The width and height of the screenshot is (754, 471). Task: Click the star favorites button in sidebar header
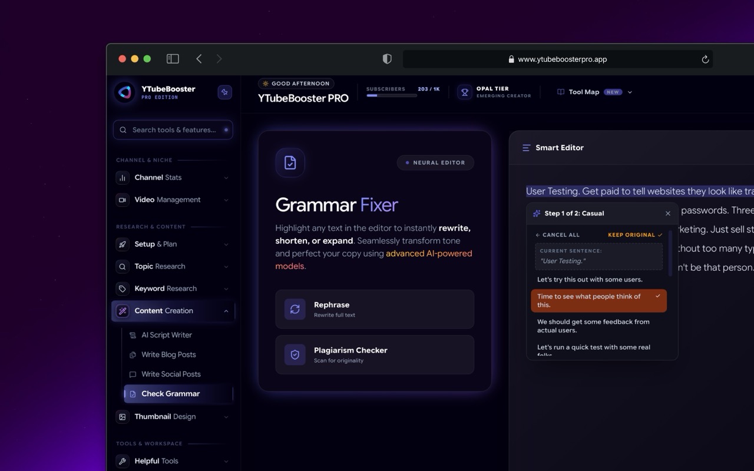pos(224,92)
